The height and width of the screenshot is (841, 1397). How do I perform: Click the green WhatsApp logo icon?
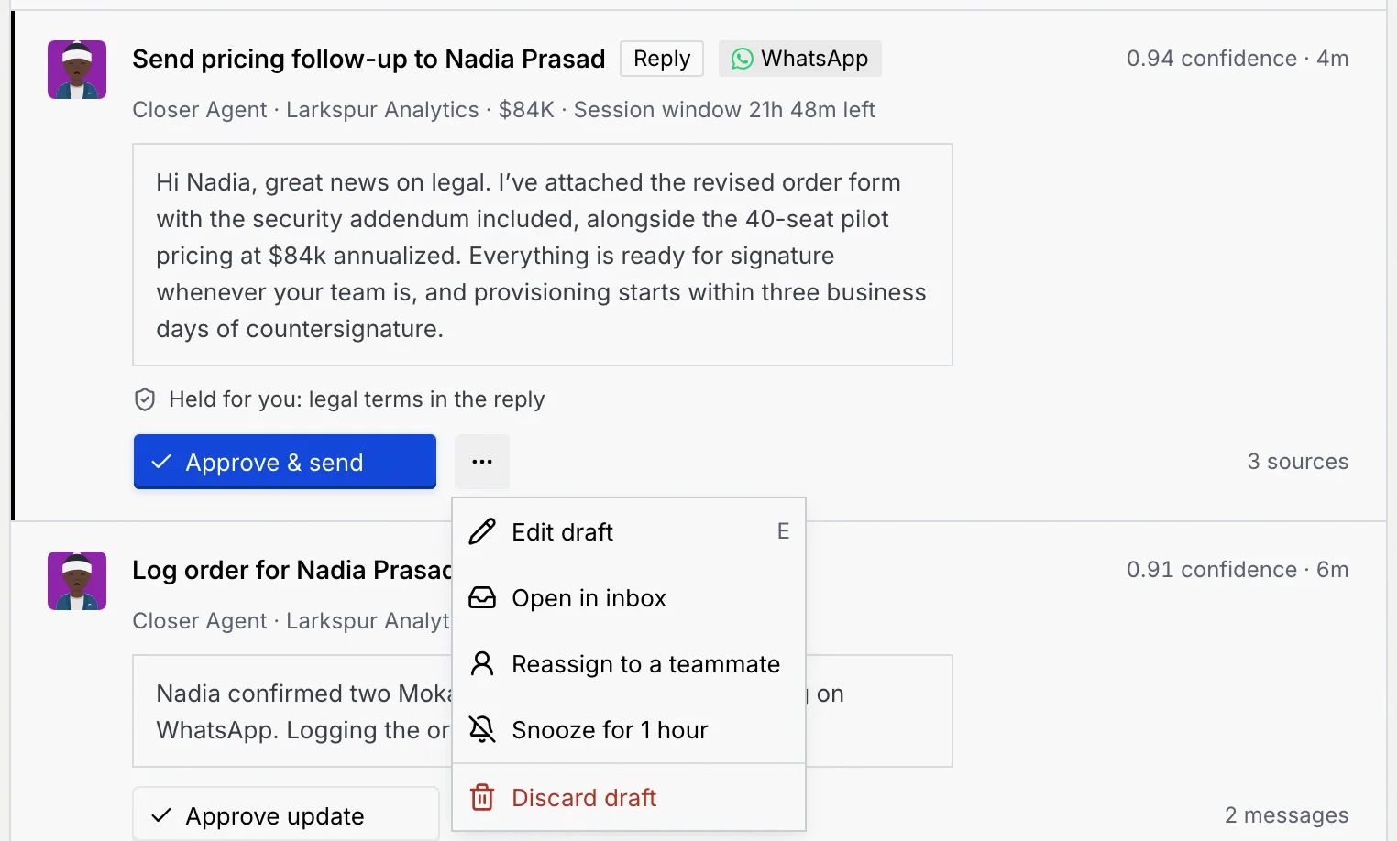[x=742, y=59]
